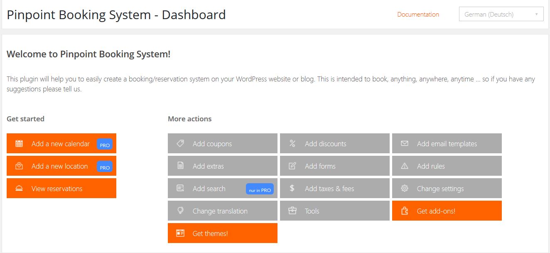Screen dimensions: 550x253
Task: Click the 'Add taxes & fees' label
Action: (329, 189)
